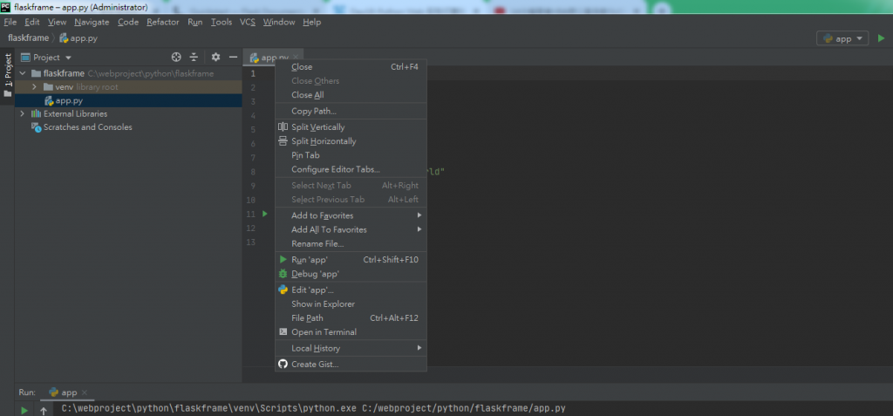Click the green Run 'app' icon in menu
893x416 pixels.
pos(283,259)
